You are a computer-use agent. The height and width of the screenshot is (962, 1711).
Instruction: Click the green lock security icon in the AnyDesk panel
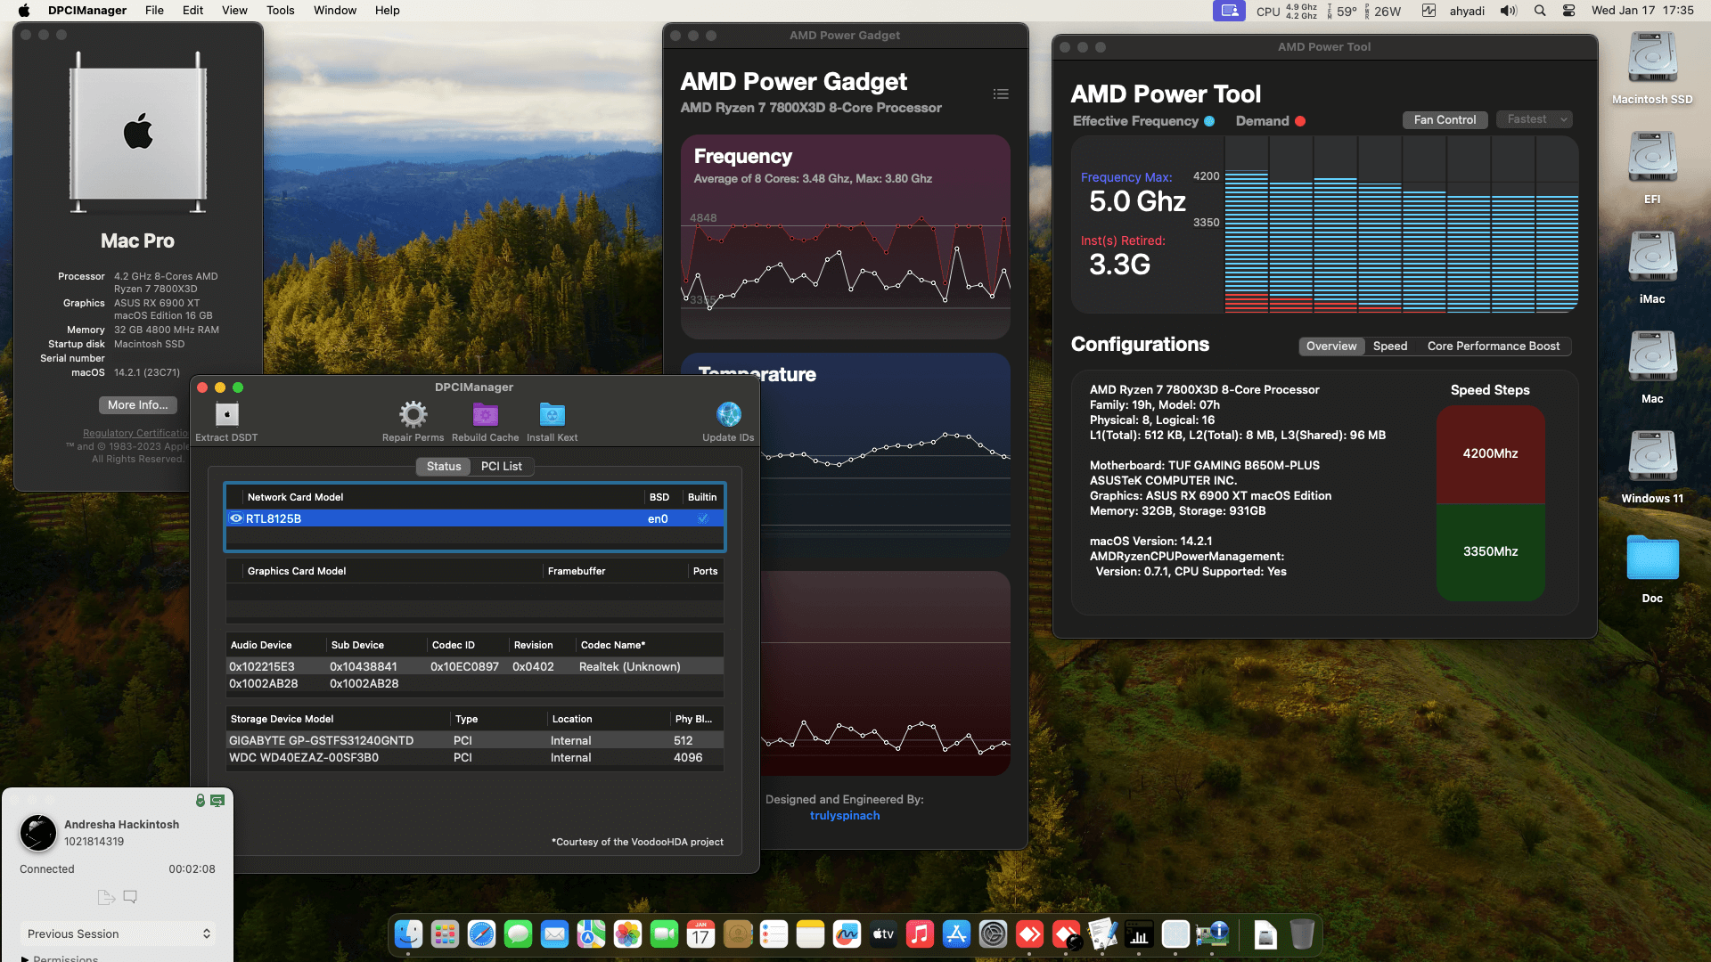(201, 801)
